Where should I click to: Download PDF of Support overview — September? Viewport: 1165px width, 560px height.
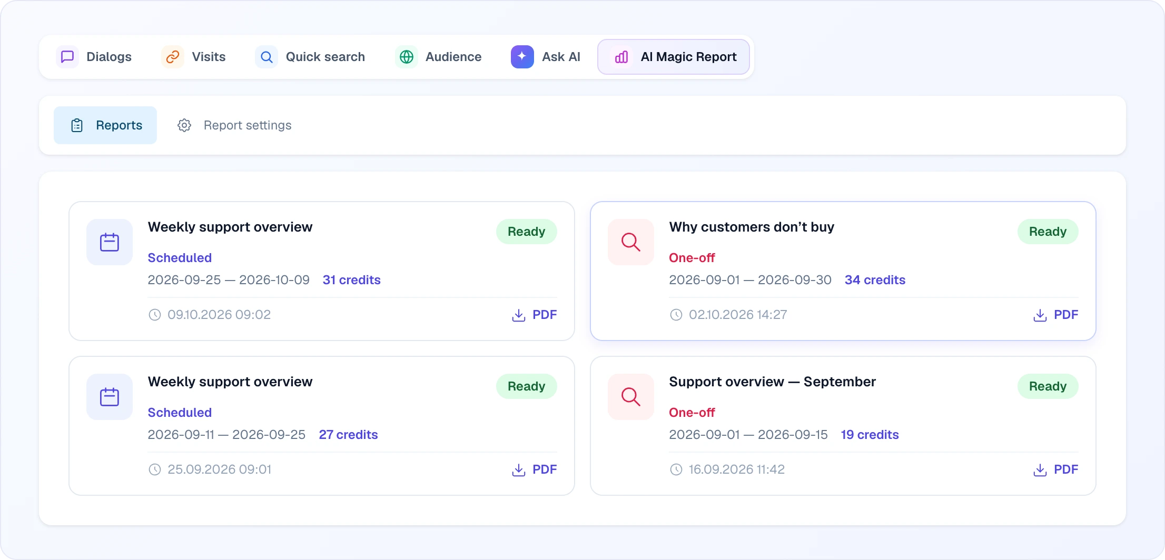pos(1056,469)
